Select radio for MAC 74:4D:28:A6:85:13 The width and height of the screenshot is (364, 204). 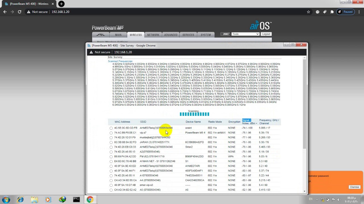111,152
